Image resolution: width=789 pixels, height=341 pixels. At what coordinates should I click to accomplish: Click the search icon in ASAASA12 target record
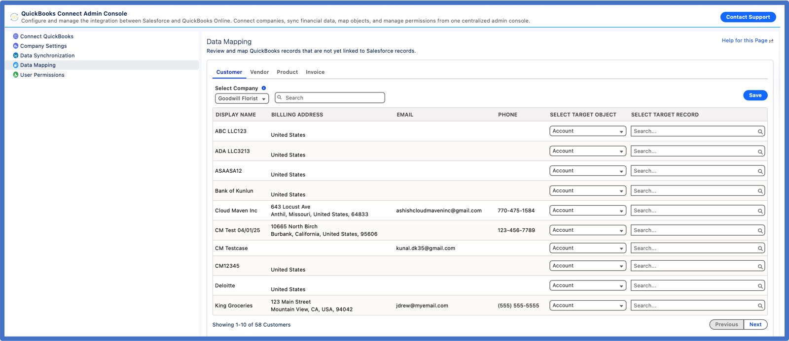click(760, 171)
